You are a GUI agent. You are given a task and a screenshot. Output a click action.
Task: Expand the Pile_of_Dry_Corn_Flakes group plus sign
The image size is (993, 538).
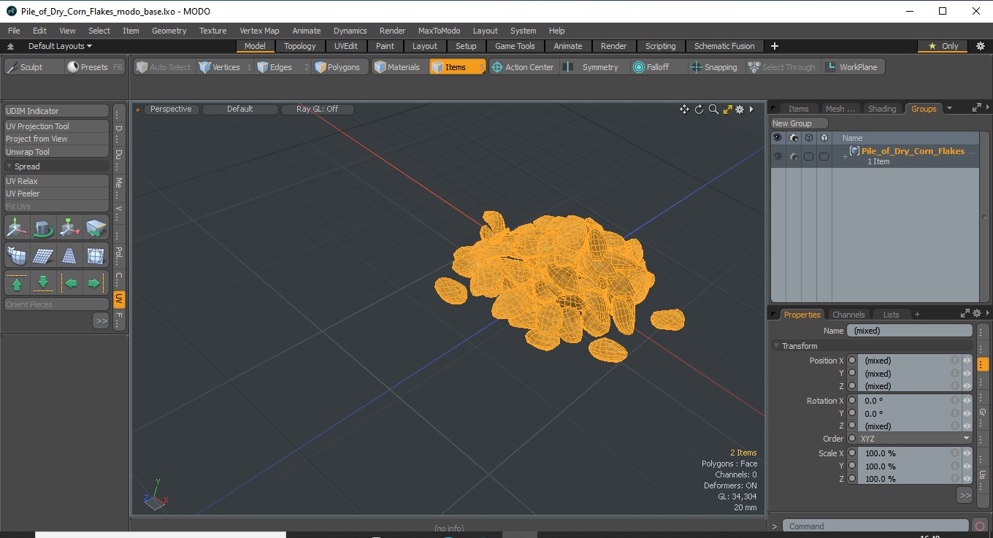(x=845, y=156)
